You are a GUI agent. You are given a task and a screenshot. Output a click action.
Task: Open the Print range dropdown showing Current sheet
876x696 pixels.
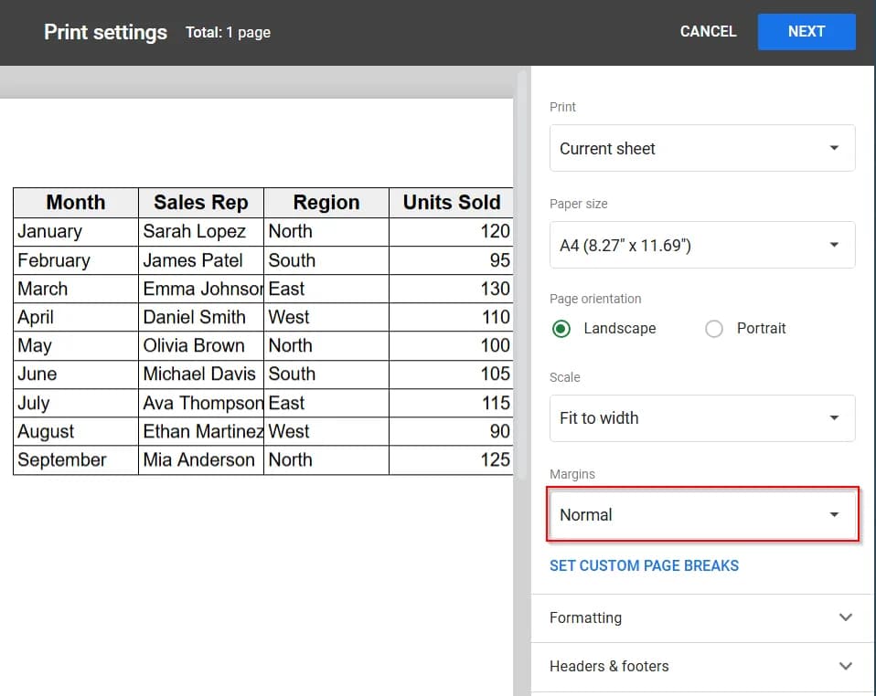[701, 148]
